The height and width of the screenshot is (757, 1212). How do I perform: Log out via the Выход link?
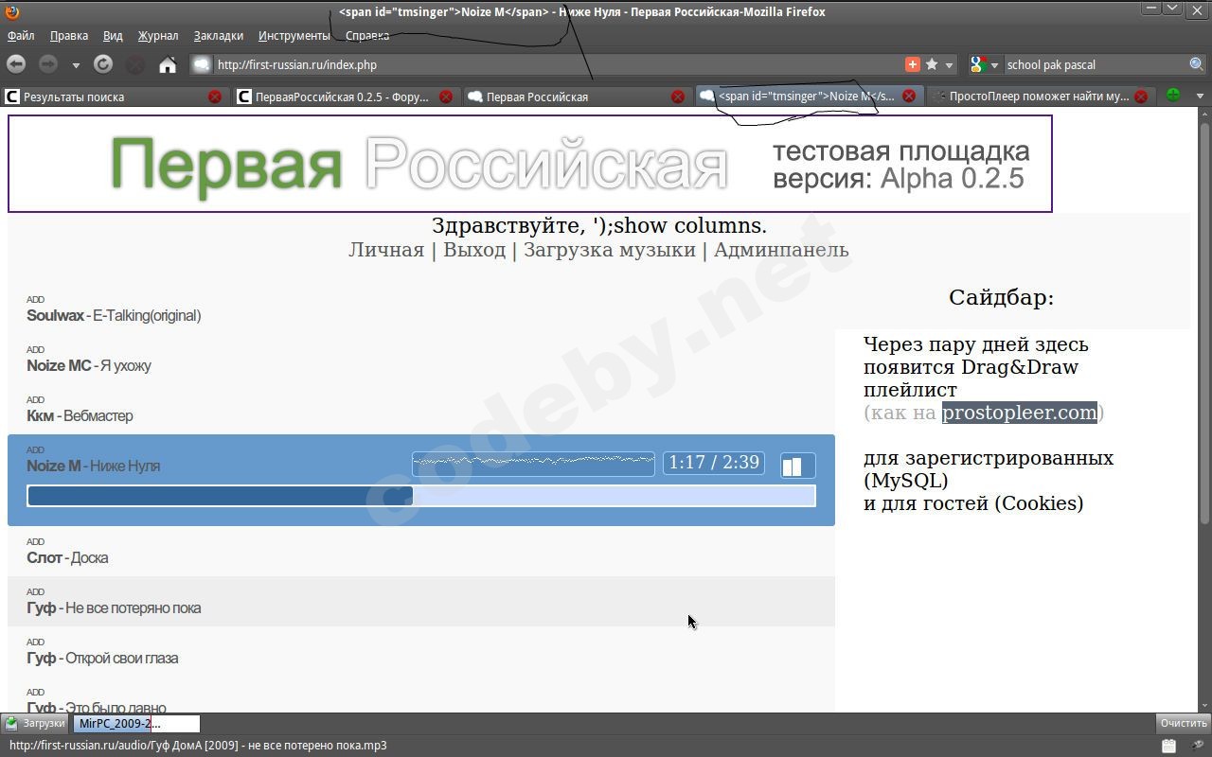(474, 250)
